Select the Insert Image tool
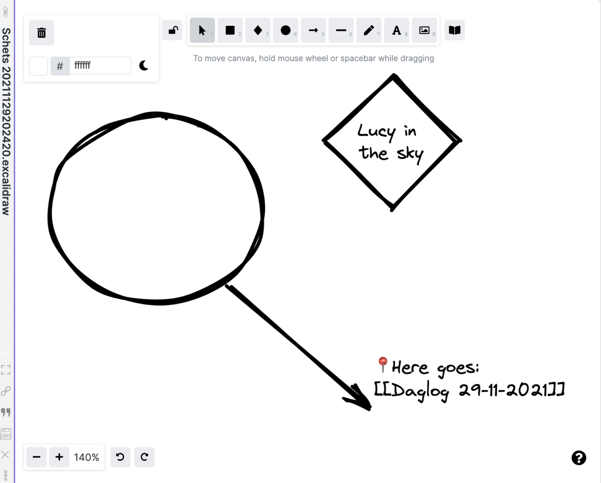The width and height of the screenshot is (601, 483). (x=424, y=30)
